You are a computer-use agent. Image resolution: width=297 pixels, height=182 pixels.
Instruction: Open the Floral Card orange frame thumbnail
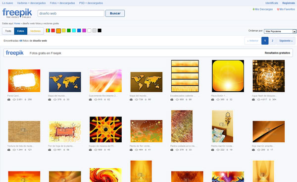click(x=24, y=81)
